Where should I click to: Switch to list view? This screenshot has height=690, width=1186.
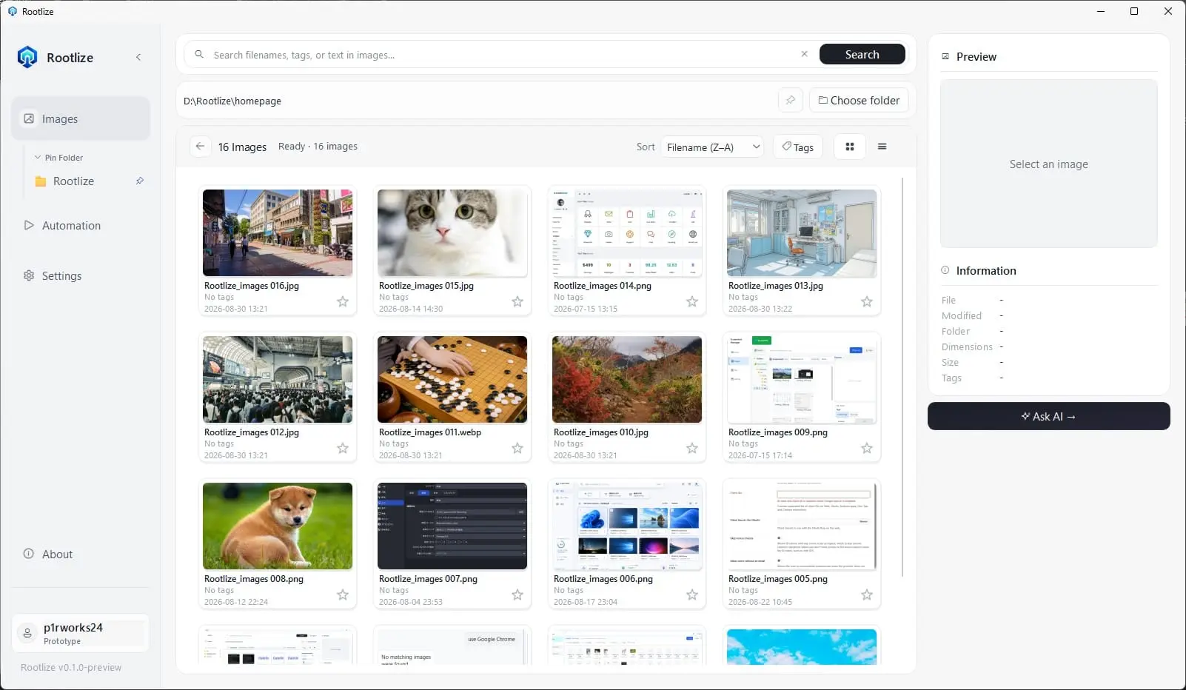pos(882,147)
